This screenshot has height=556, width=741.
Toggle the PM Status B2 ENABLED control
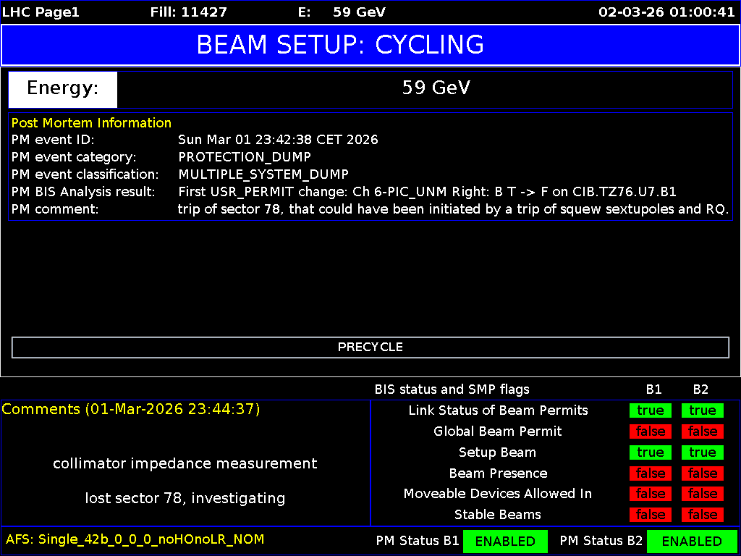693,541
